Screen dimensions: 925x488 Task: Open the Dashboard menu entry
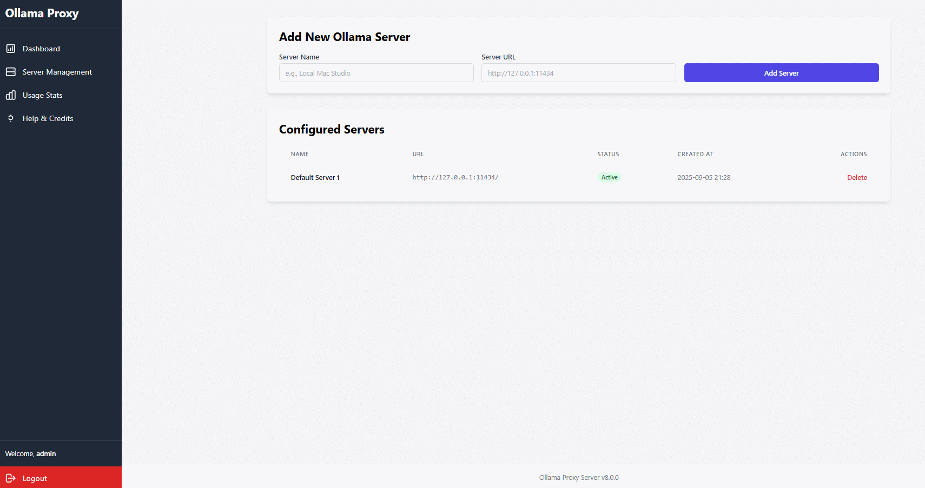41,48
